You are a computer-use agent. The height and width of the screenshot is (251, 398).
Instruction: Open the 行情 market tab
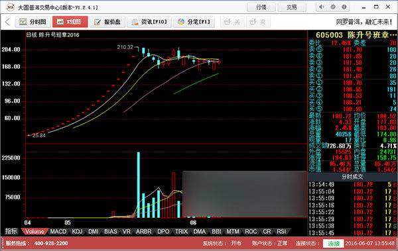pyautogui.click(x=261, y=7)
